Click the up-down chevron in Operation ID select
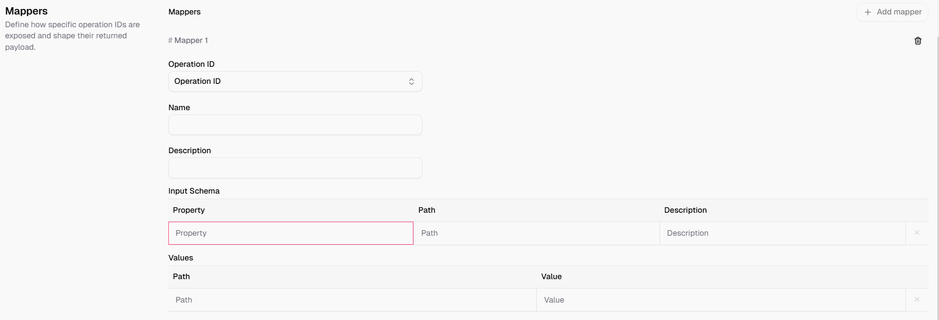The height and width of the screenshot is (320, 939). tap(411, 81)
